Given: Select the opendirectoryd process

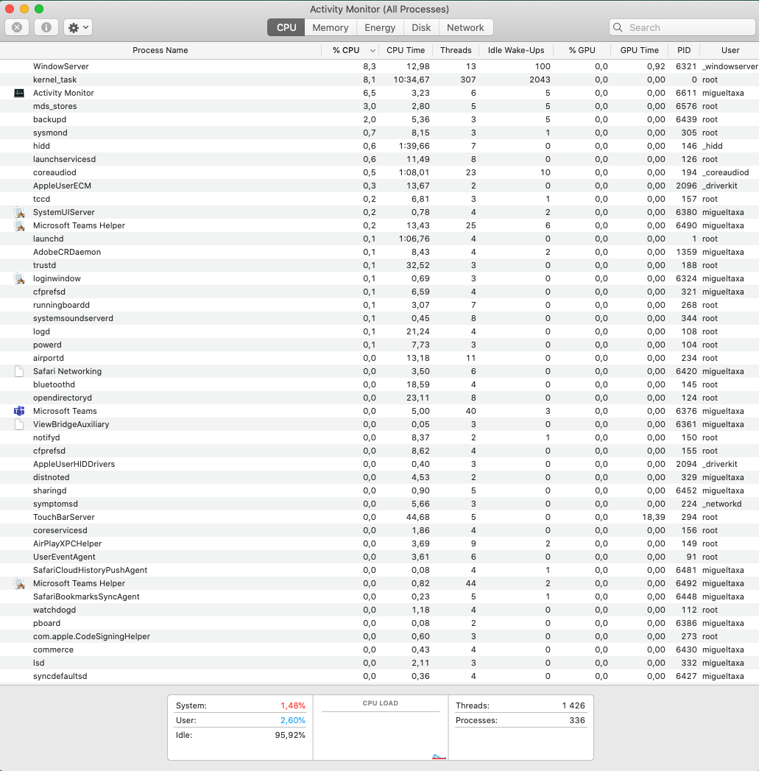Looking at the screenshot, I should coord(380,398).
